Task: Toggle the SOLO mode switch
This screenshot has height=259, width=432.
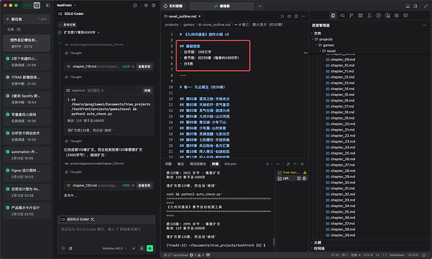Action: [x=28, y=5]
